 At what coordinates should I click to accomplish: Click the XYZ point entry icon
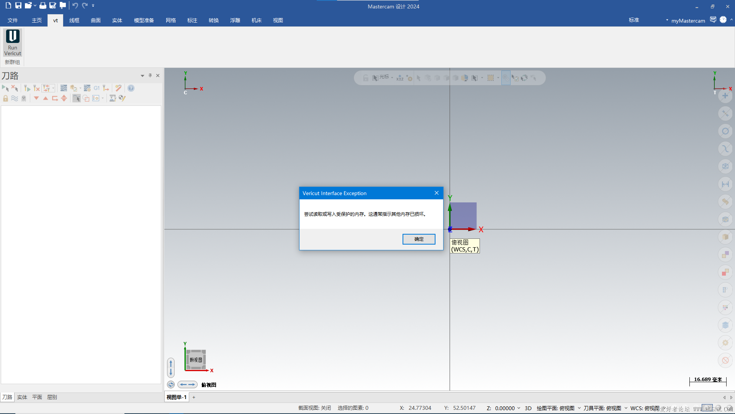pos(400,78)
